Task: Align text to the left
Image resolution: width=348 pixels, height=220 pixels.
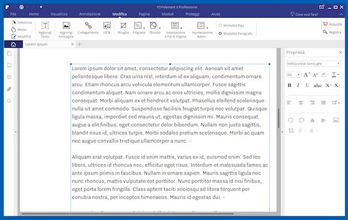Action: point(289,102)
